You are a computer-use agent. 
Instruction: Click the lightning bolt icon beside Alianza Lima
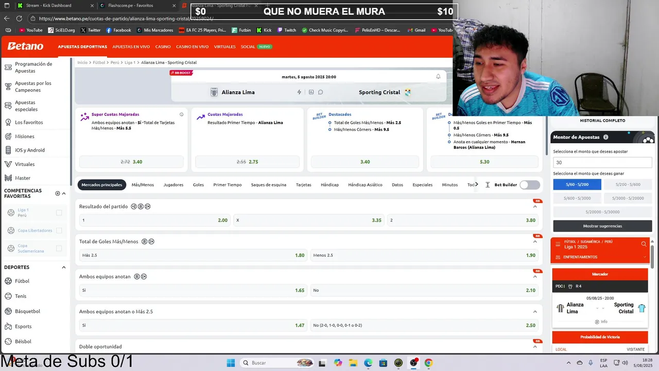coord(299,92)
